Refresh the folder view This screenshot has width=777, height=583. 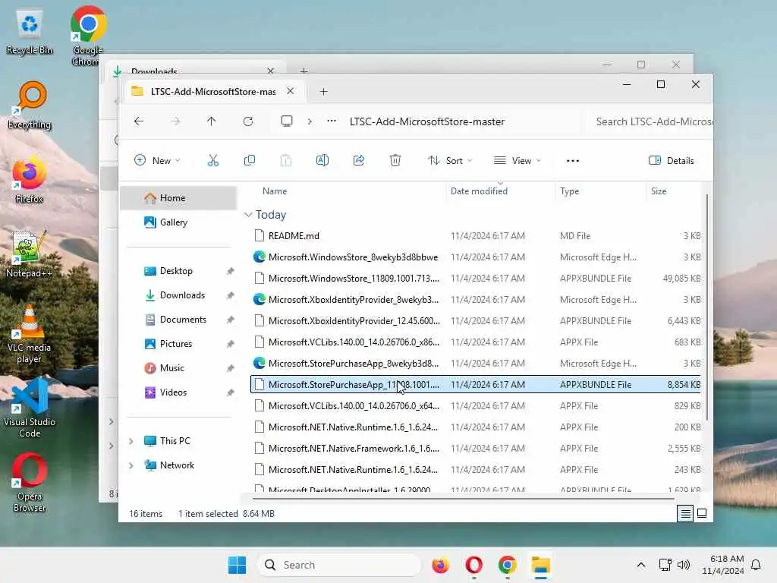(248, 121)
